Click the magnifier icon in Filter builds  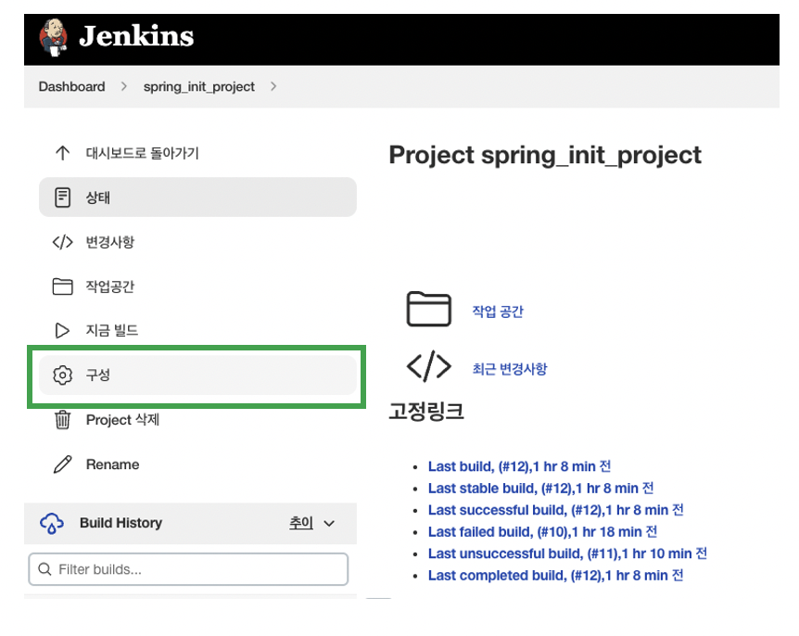[44, 569]
